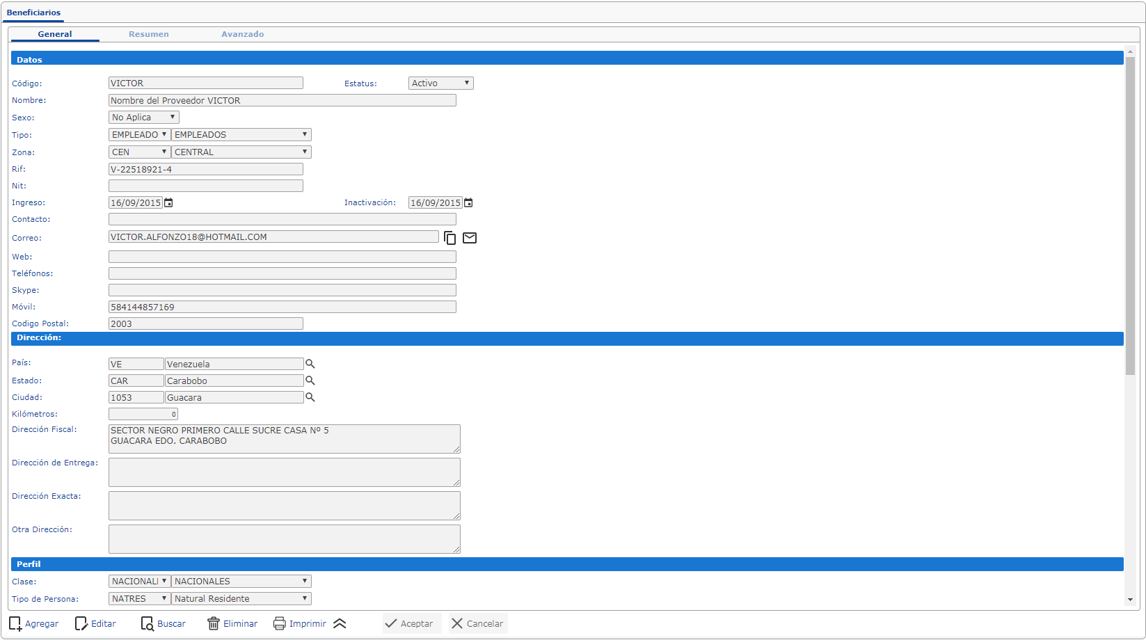The height and width of the screenshot is (640, 1146).
Task: Search Ciudad with the magnifier icon
Action: click(x=310, y=397)
